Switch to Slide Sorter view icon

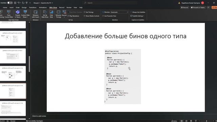(186, 121)
